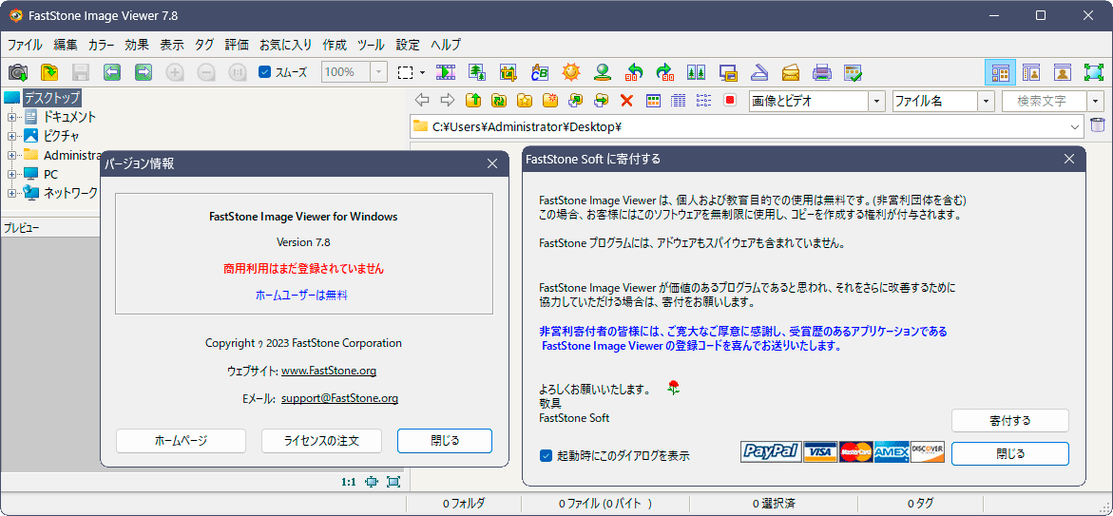Open the ファイル名 sort dropdown
Image resolution: width=1113 pixels, height=516 pixels.
(x=986, y=101)
